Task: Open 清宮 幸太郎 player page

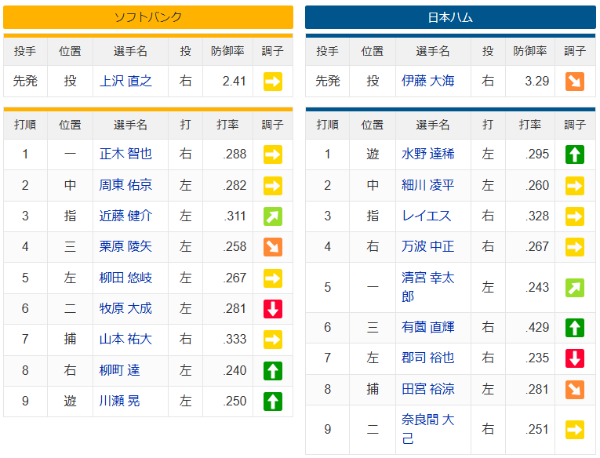Action: tap(427, 287)
